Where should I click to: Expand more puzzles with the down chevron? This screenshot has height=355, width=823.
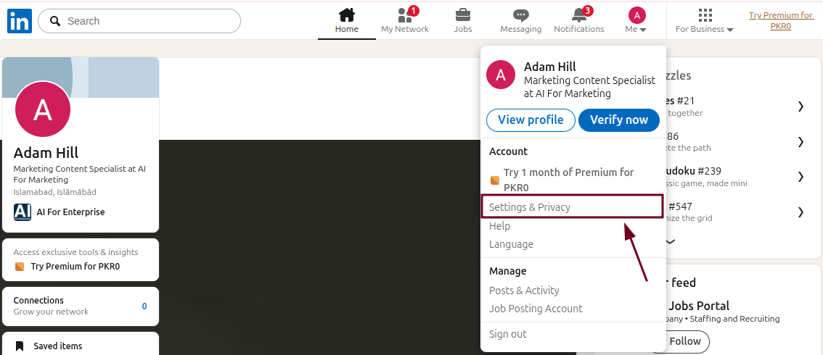pyautogui.click(x=671, y=242)
